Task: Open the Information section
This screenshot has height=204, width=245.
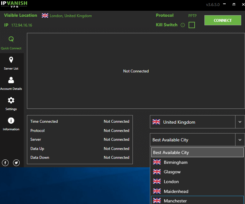Action: point(11,124)
